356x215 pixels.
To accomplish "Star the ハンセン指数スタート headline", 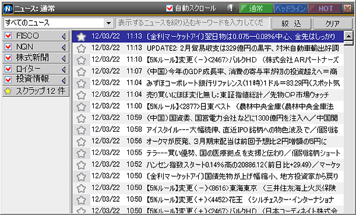I will tap(81, 165).
